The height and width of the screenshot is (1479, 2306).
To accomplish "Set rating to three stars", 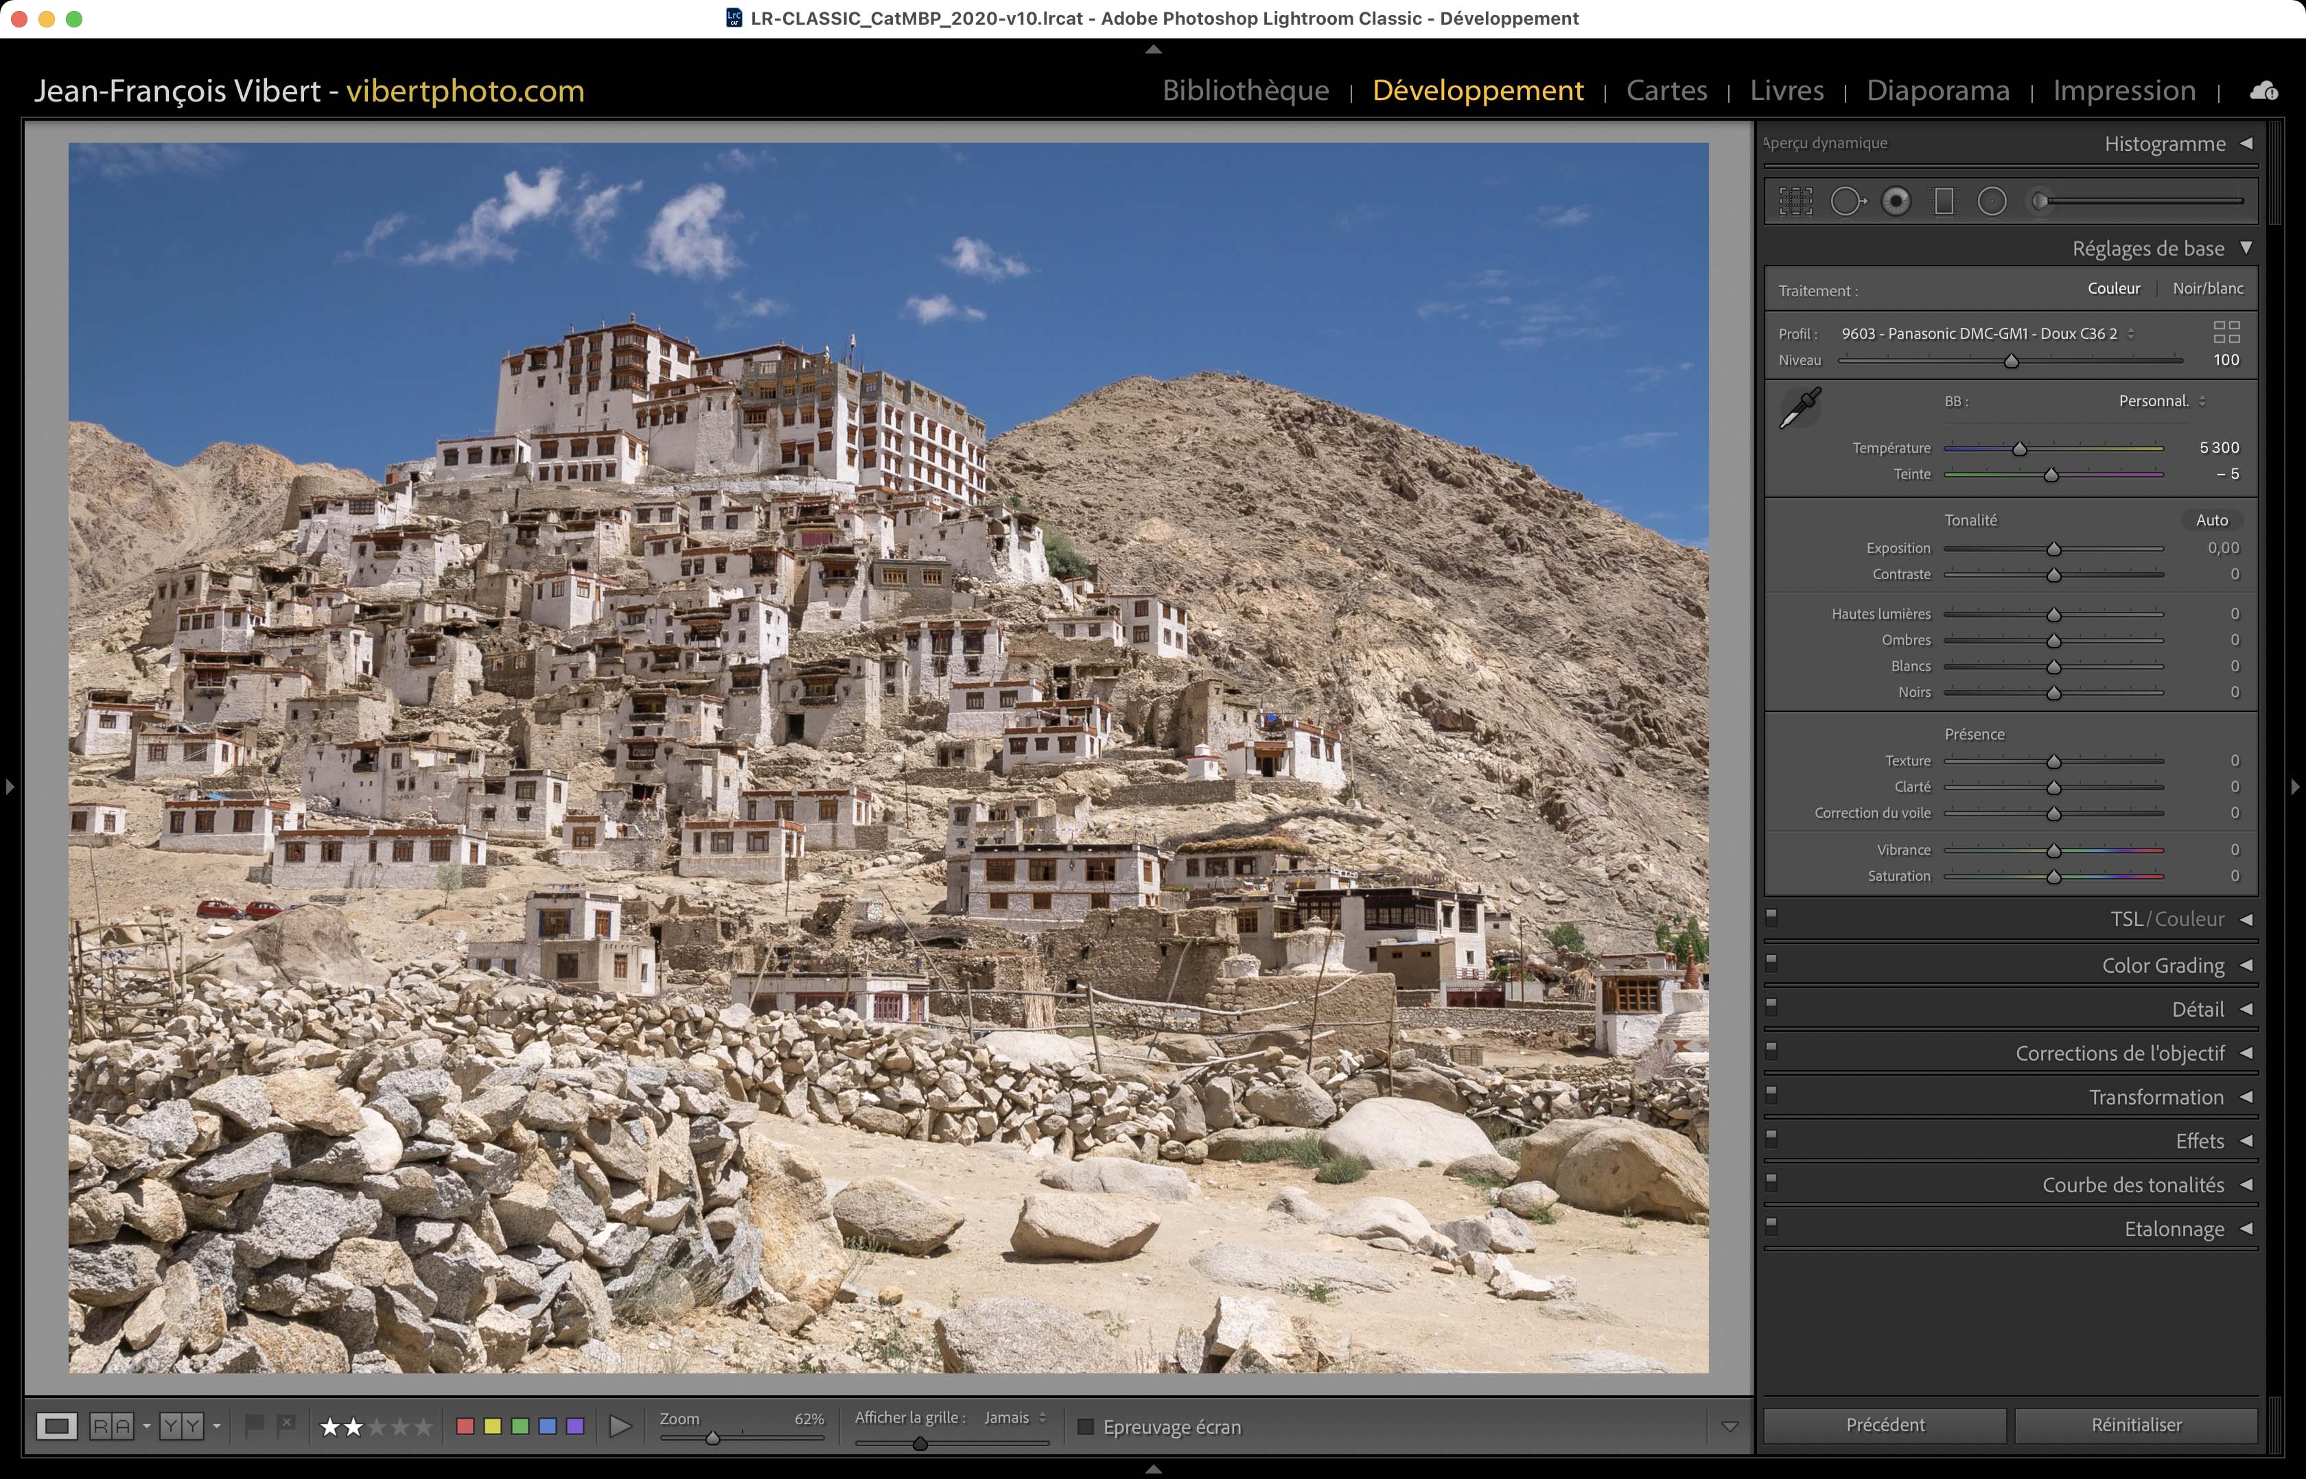I will (377, 1427).
